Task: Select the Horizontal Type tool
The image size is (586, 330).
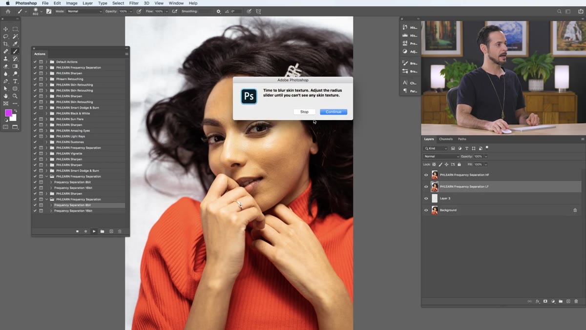Action: pos(15,81)
